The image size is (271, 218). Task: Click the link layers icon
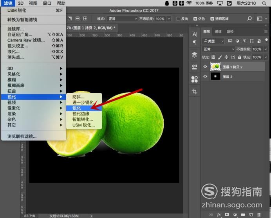(x=211, y=214)
